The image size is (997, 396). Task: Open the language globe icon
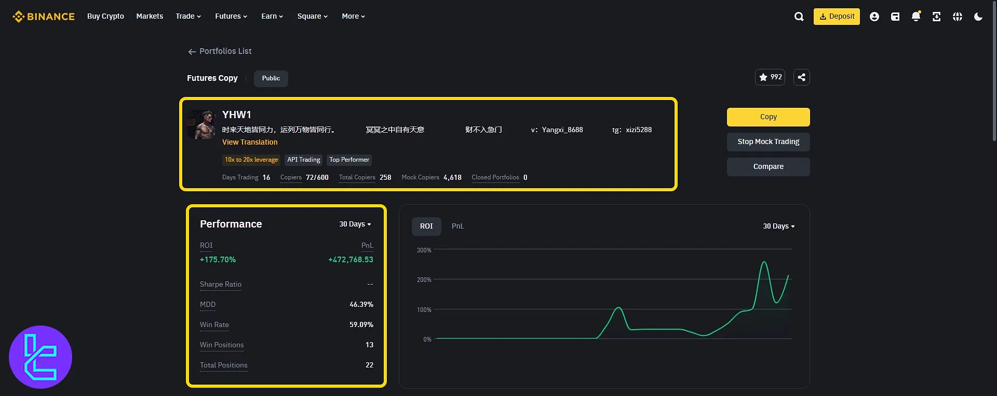tap(958, 17)
